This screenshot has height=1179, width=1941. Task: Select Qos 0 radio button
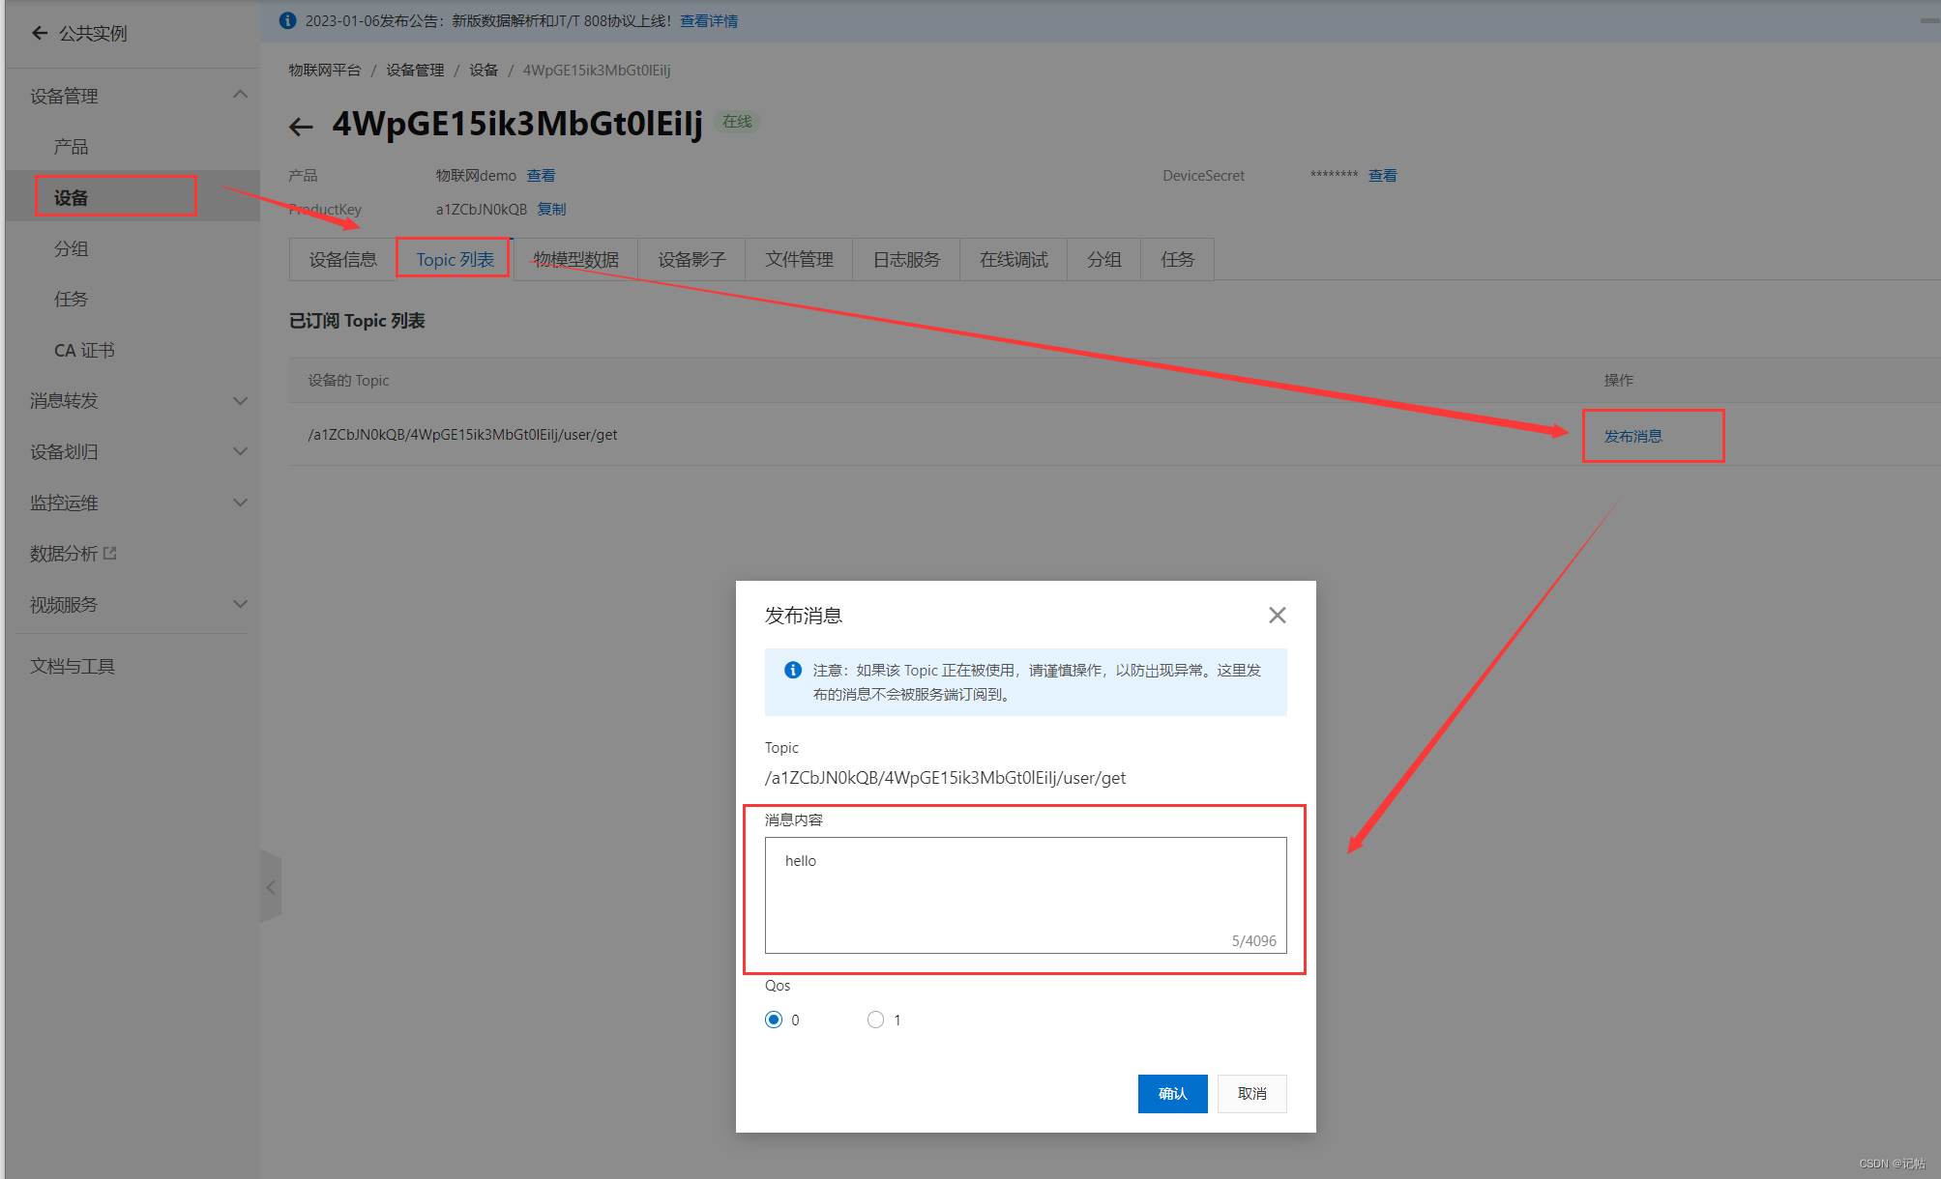pos(774,1020)
